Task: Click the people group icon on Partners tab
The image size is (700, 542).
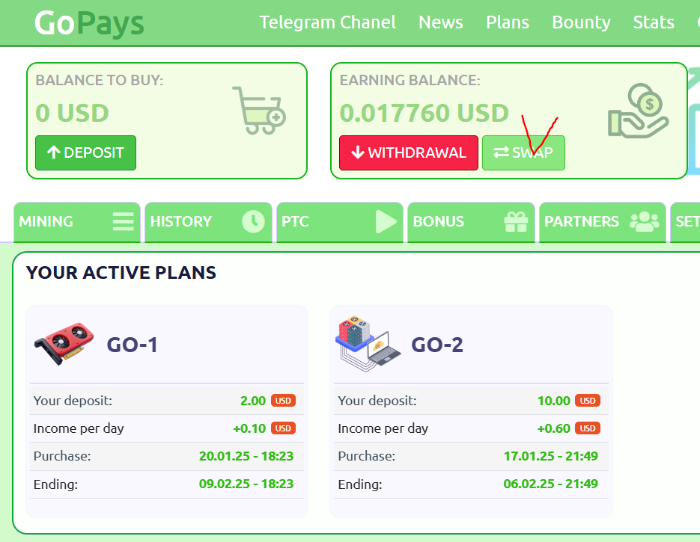Action: coord(644,221)
